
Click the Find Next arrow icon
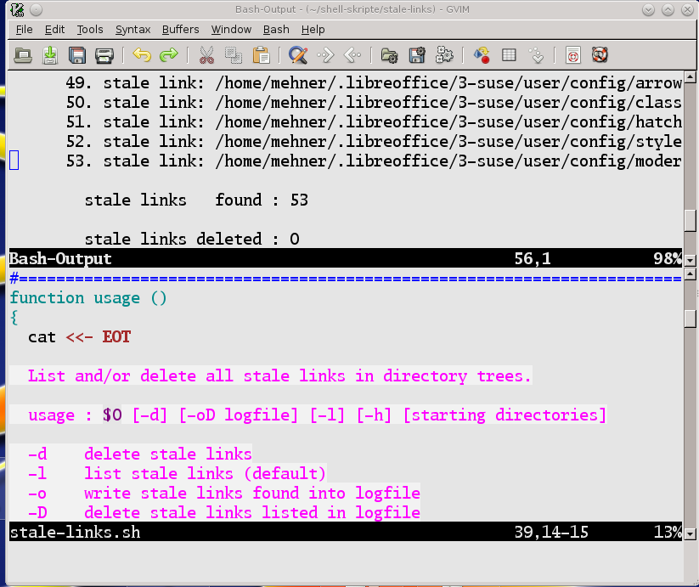(x=325, y=55)
